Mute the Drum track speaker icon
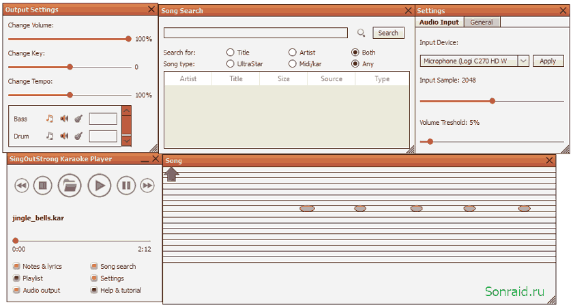573x307 pixels. 64,136
